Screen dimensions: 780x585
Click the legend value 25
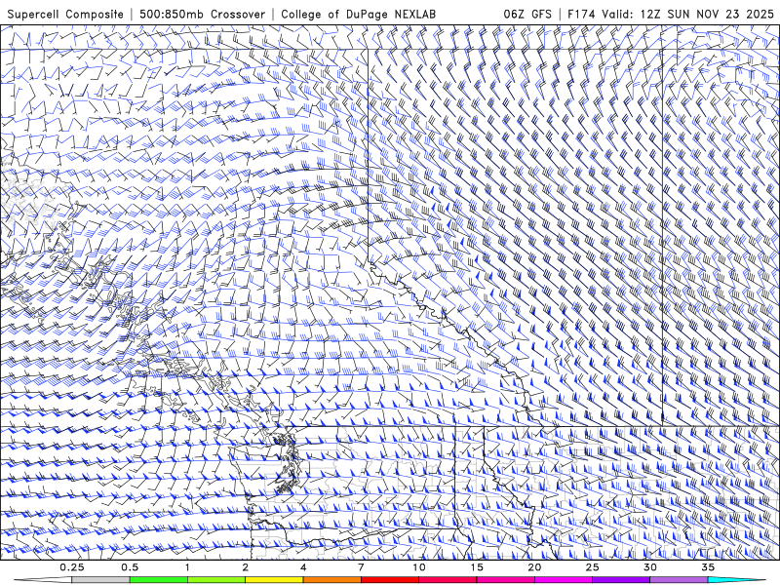[x=592, y=567]
